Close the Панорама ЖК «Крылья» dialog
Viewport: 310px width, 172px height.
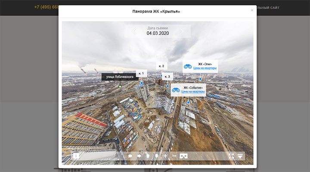[x=252, y=10]
